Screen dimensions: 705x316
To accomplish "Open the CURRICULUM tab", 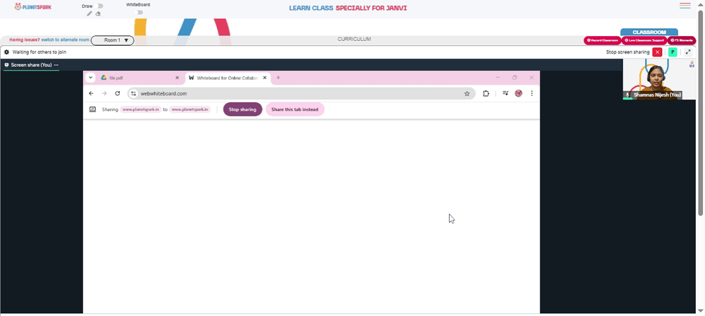I will [355, 39].
